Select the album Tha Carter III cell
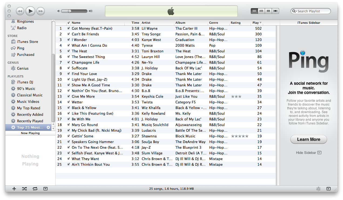The width and height of the screenshot is (343, 200). coord(186,28)
